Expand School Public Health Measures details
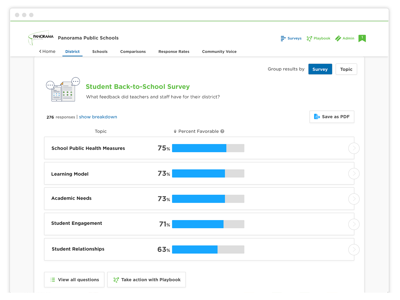The height and width of the screenshot is (300, 400). (354, 148)
